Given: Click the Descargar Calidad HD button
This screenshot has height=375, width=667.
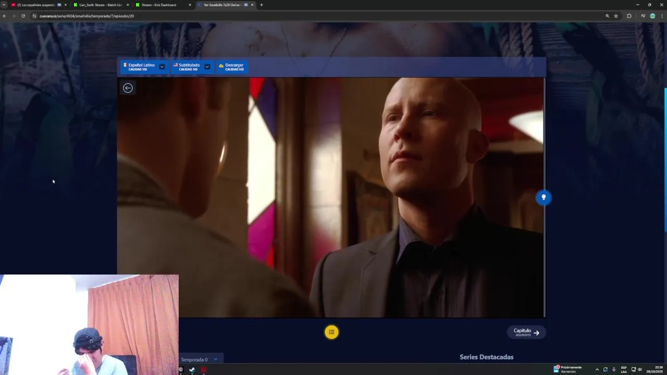Looking at the screenshot, I should 231,67.
